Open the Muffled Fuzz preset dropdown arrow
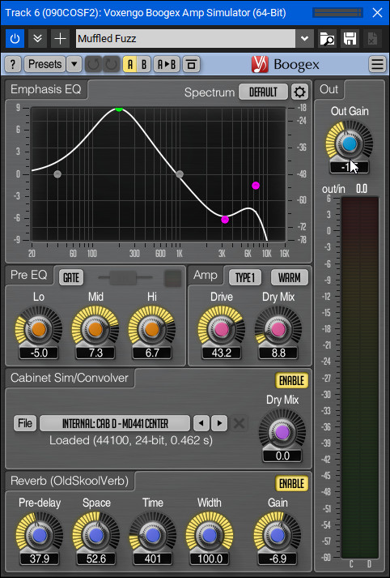 click(305, 38)
